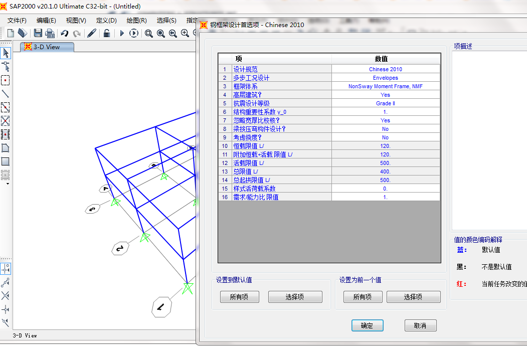Click row number 14 in table

225,180
